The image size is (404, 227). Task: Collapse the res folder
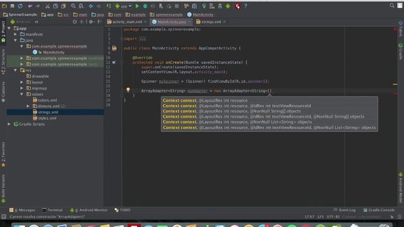[x=15, y=70]
